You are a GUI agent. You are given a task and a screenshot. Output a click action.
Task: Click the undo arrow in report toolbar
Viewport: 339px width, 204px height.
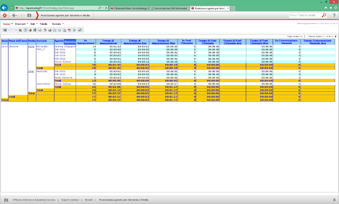coord(10,30)
